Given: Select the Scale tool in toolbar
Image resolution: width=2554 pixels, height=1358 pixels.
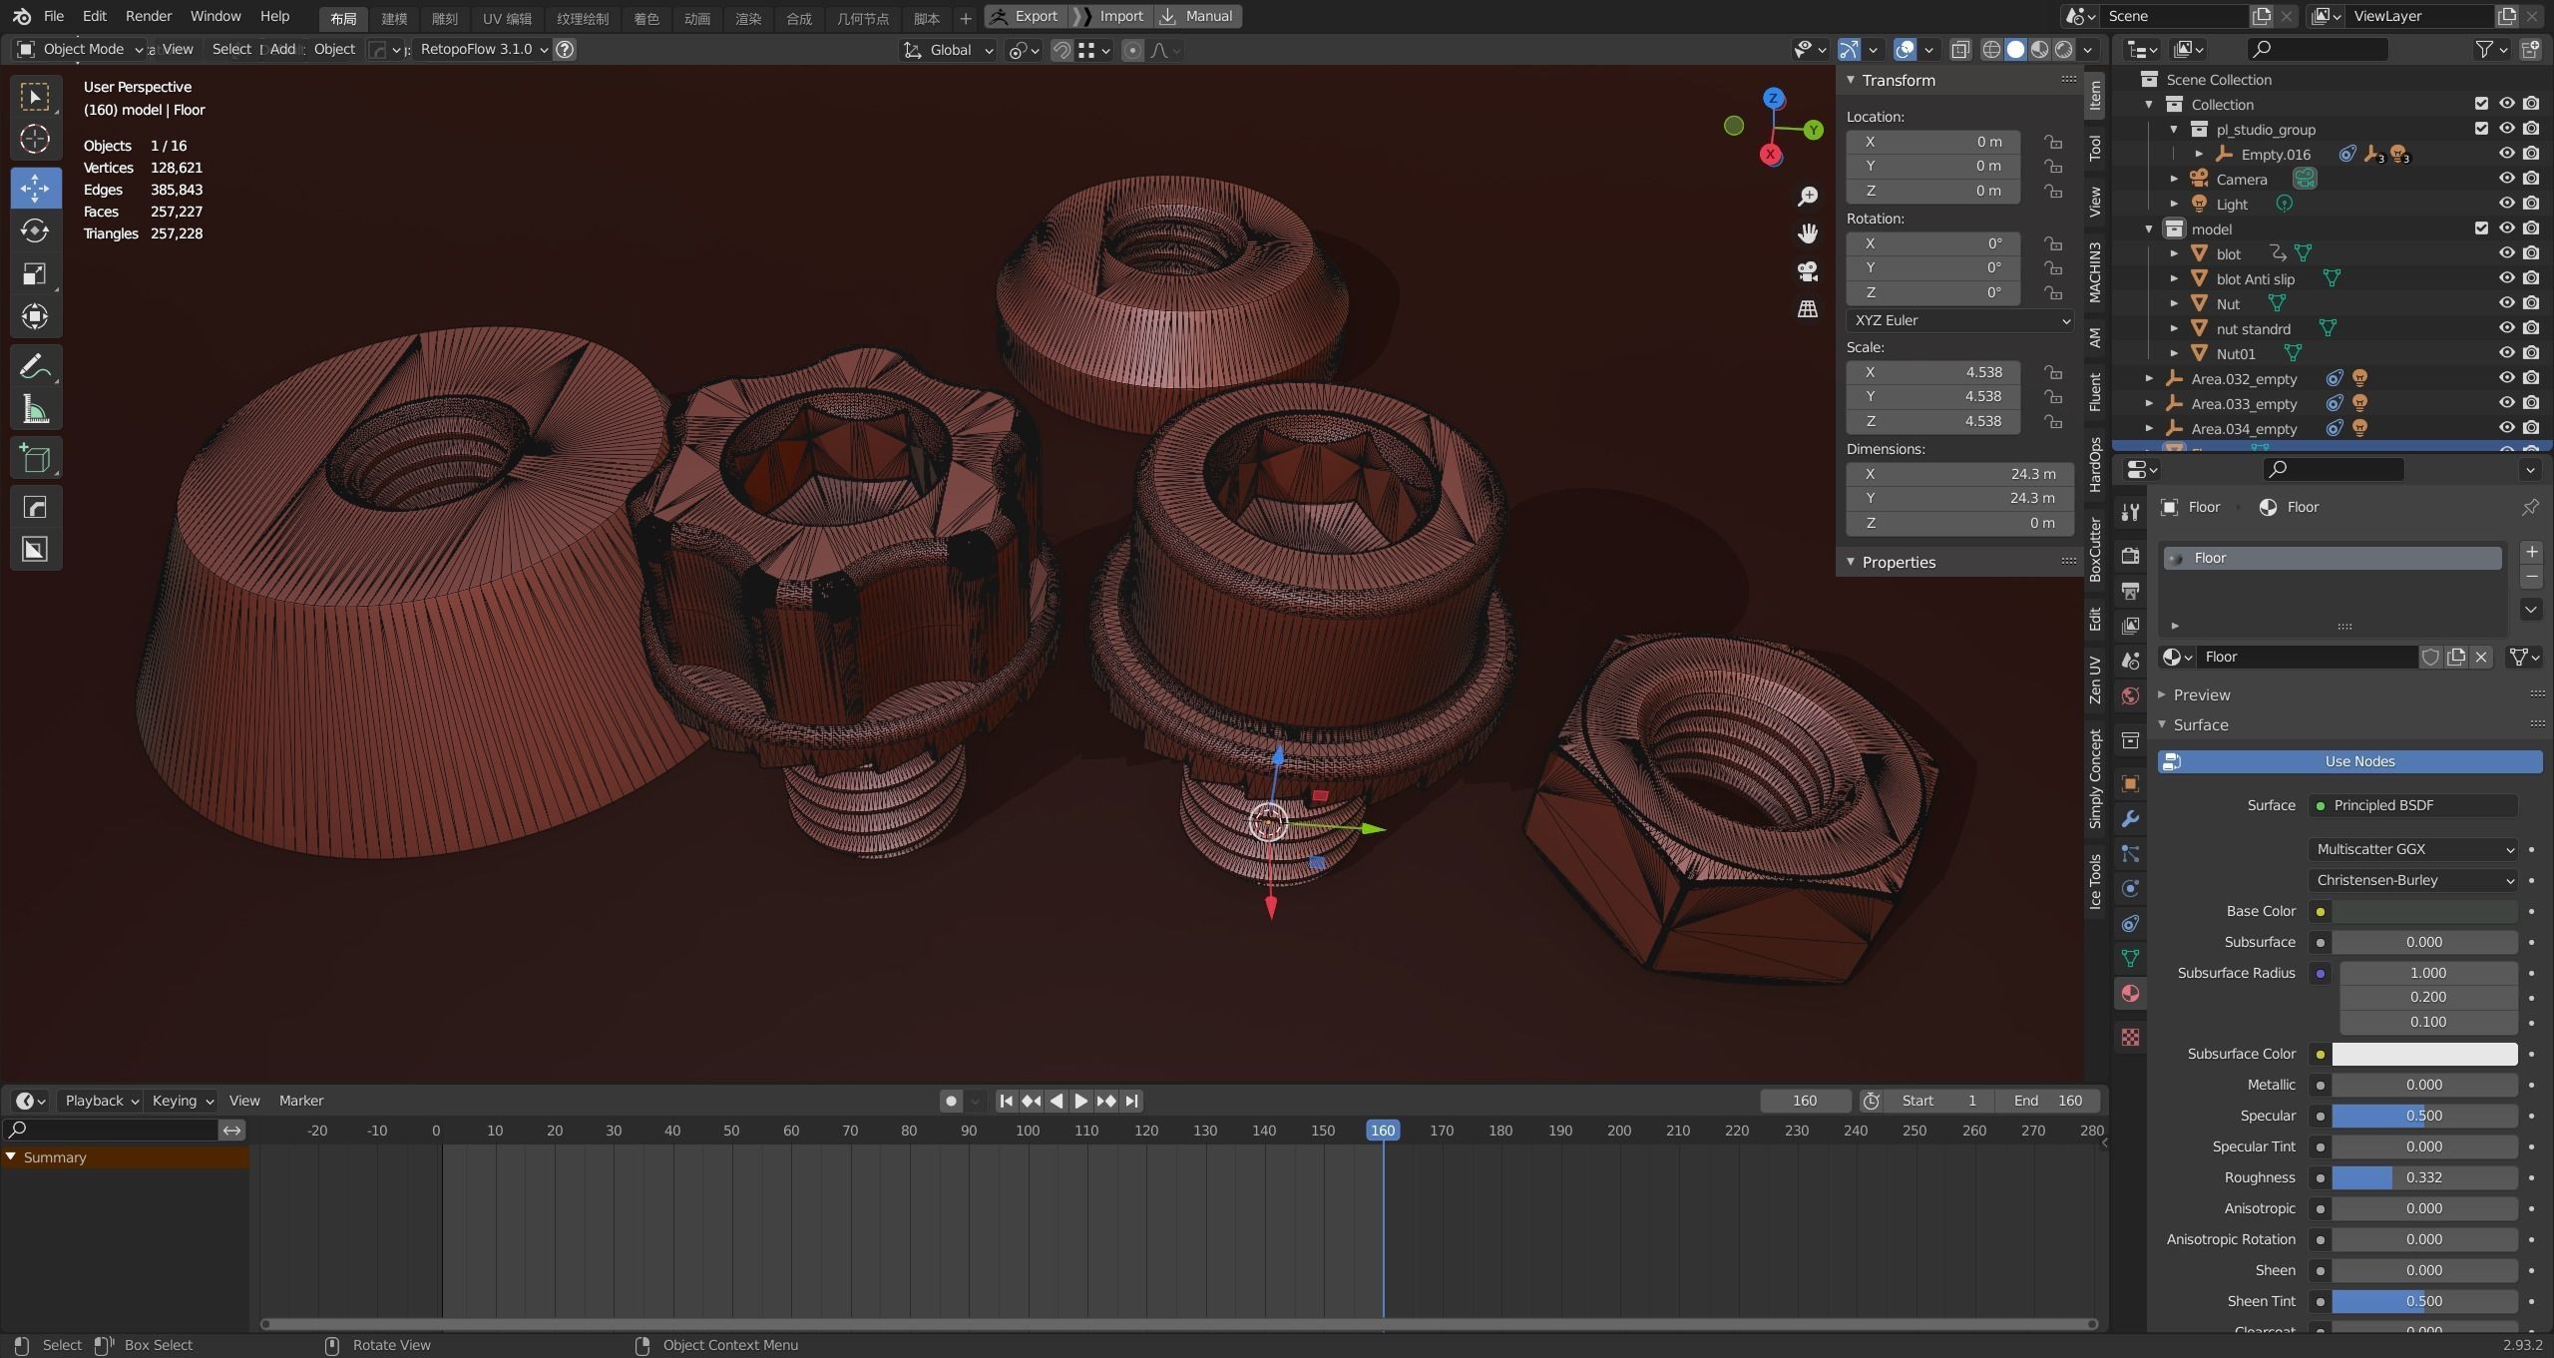Looking at the screenshot, I should click(35, 273).
